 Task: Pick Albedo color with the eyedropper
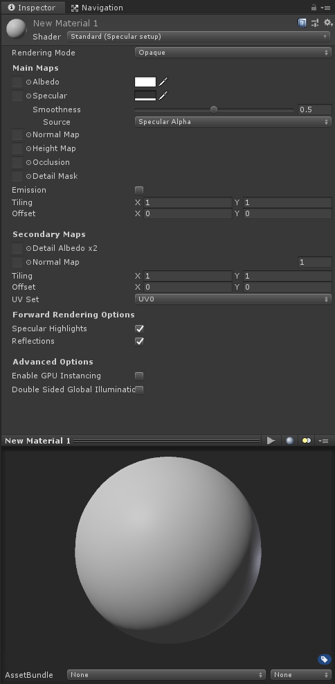[x=163, y=82]
